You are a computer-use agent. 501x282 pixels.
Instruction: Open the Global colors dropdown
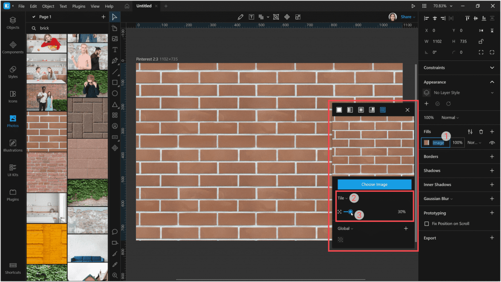[x=345, y=228]
